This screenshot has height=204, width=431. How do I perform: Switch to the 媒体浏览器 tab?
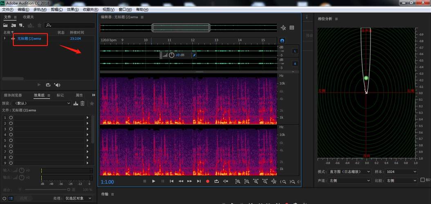13,95
